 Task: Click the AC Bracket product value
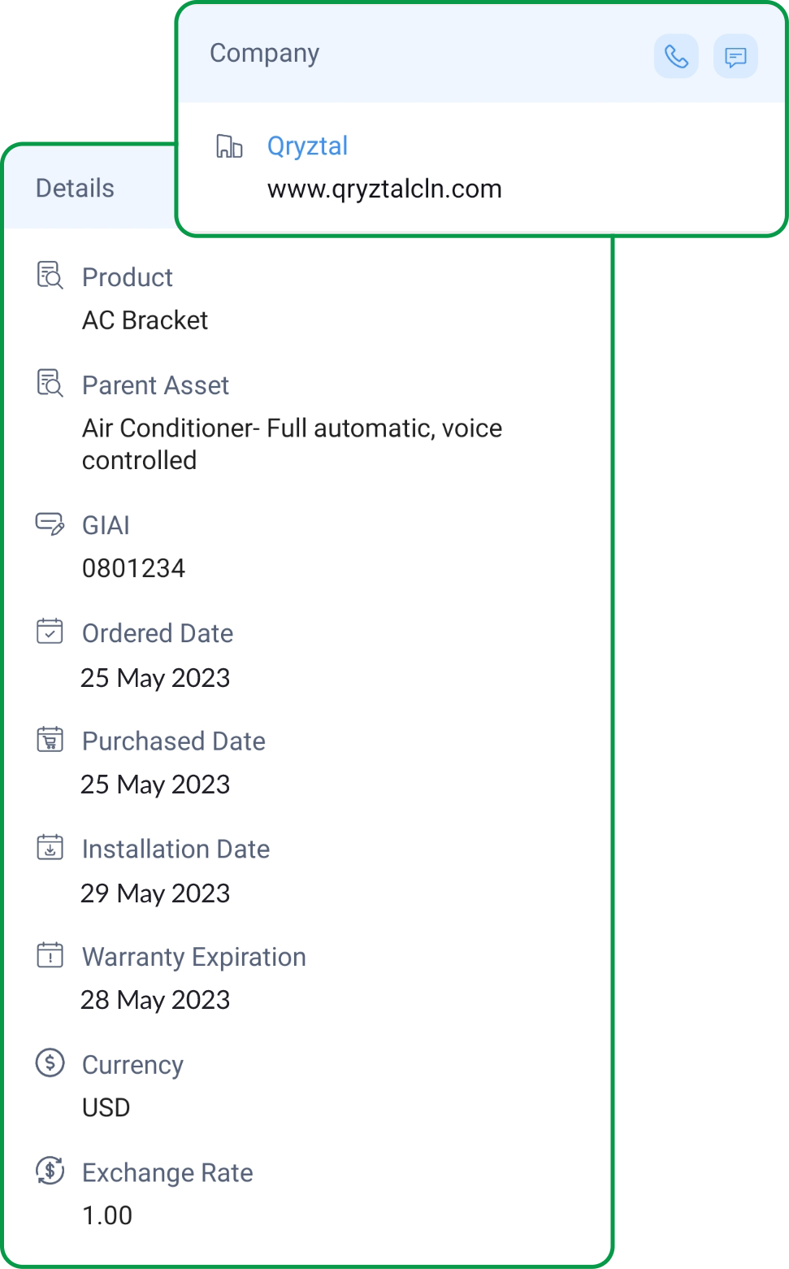tap(145, 320)
